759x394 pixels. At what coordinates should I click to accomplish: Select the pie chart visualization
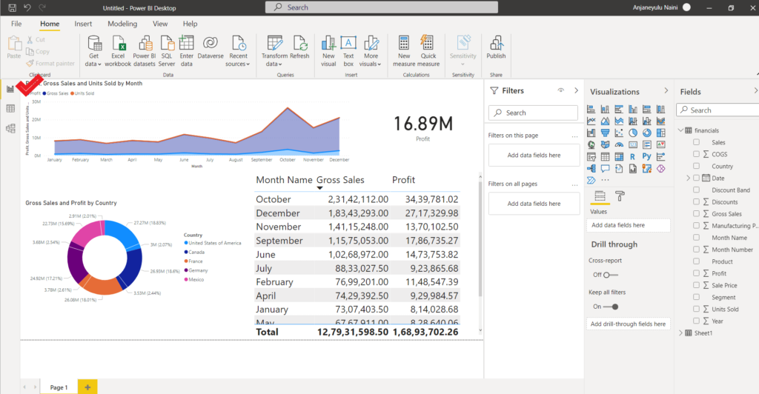click(633, 133)
